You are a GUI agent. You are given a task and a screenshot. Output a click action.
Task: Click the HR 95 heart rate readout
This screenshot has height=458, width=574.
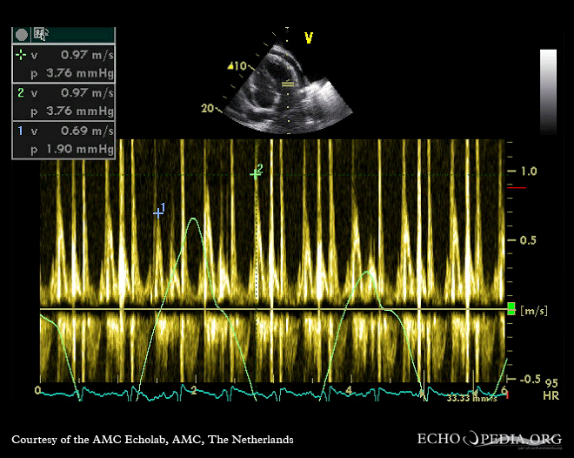tap(550, 388)
